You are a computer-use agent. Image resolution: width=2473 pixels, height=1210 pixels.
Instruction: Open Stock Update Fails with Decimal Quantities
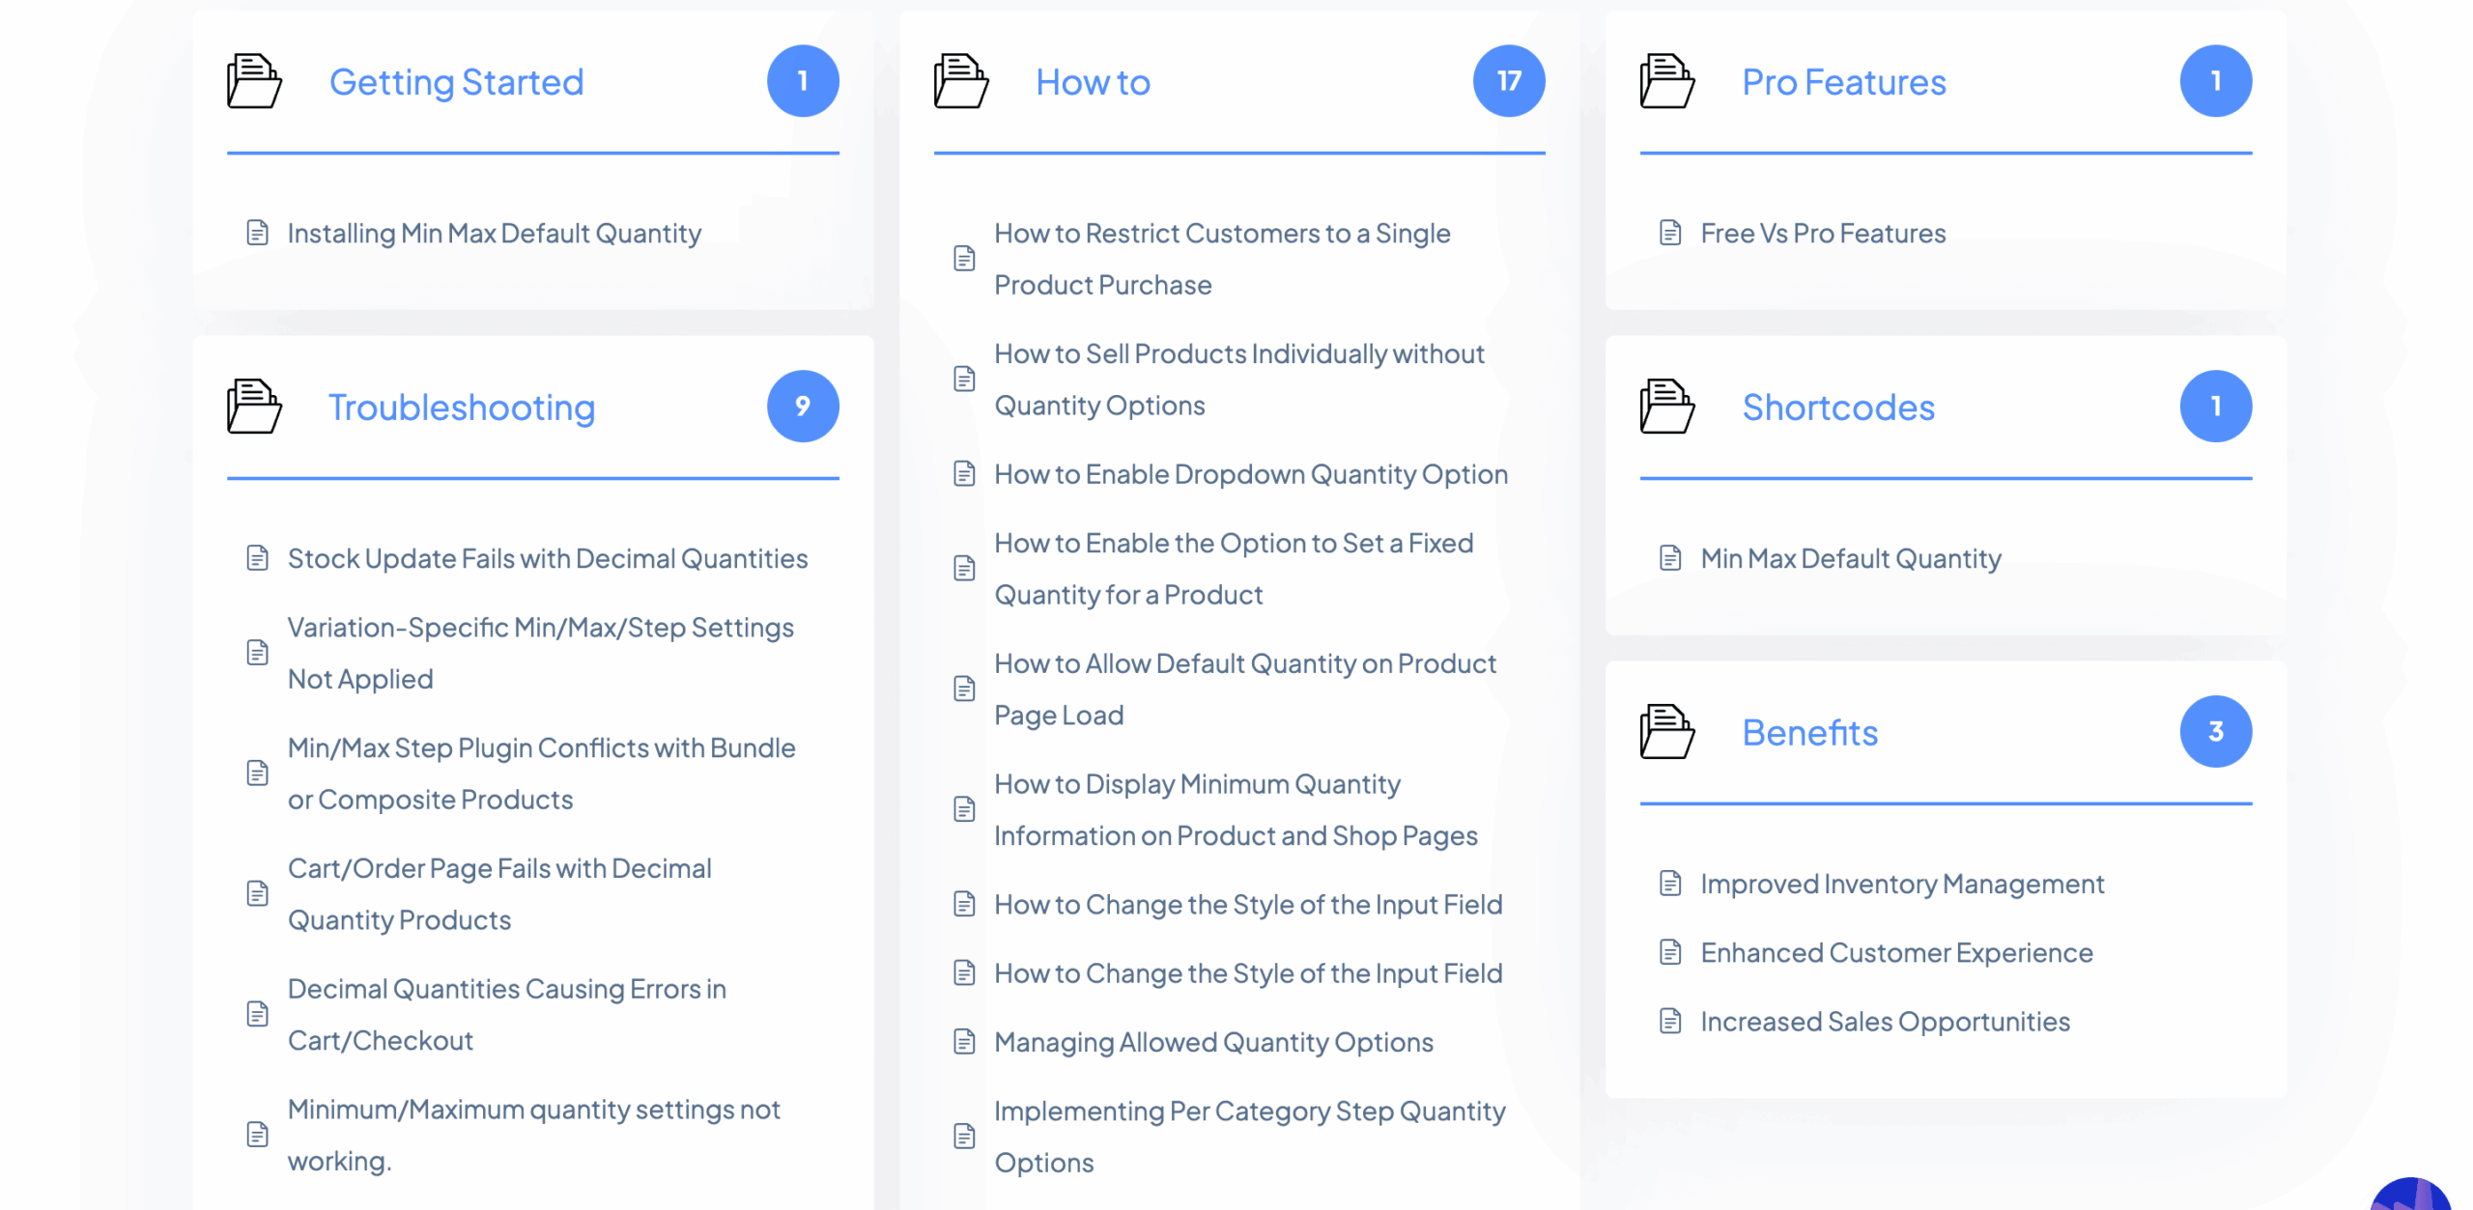coord(547,559)
